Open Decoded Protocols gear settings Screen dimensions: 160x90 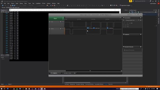coord(140,47)
